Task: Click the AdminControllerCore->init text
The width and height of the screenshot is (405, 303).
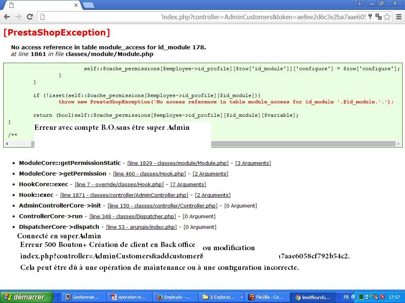Action: click(60, 205)
